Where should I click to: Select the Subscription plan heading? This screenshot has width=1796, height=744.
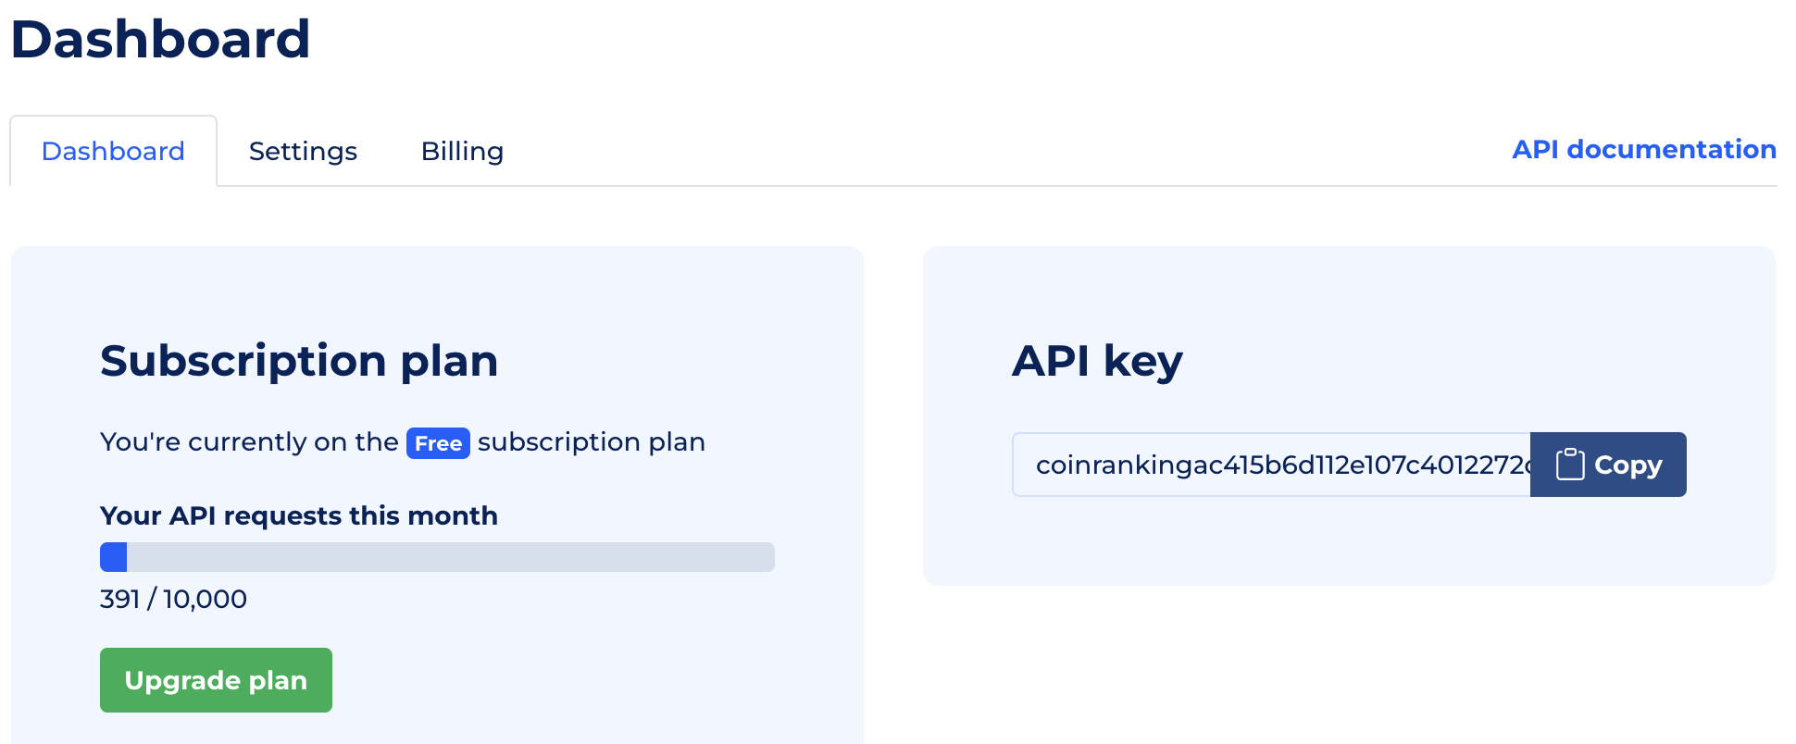298,360
